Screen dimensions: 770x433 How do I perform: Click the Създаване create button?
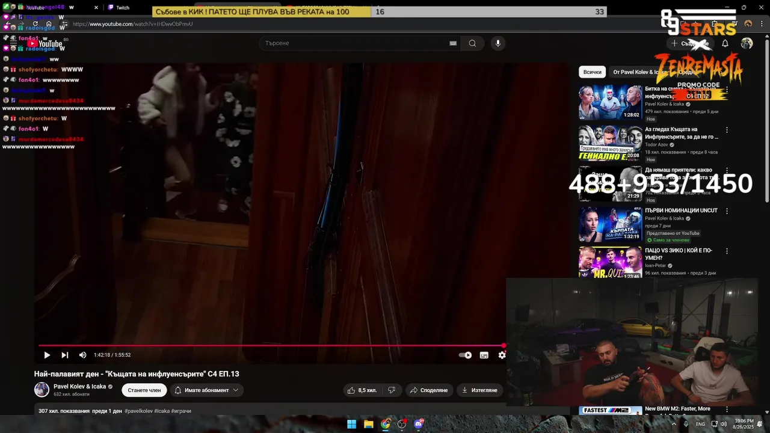pos(690,43)
